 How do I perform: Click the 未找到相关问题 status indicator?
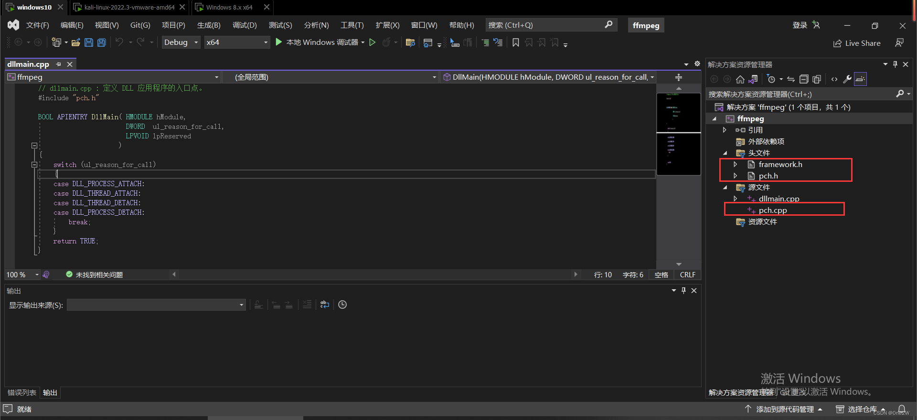point(95,275)
